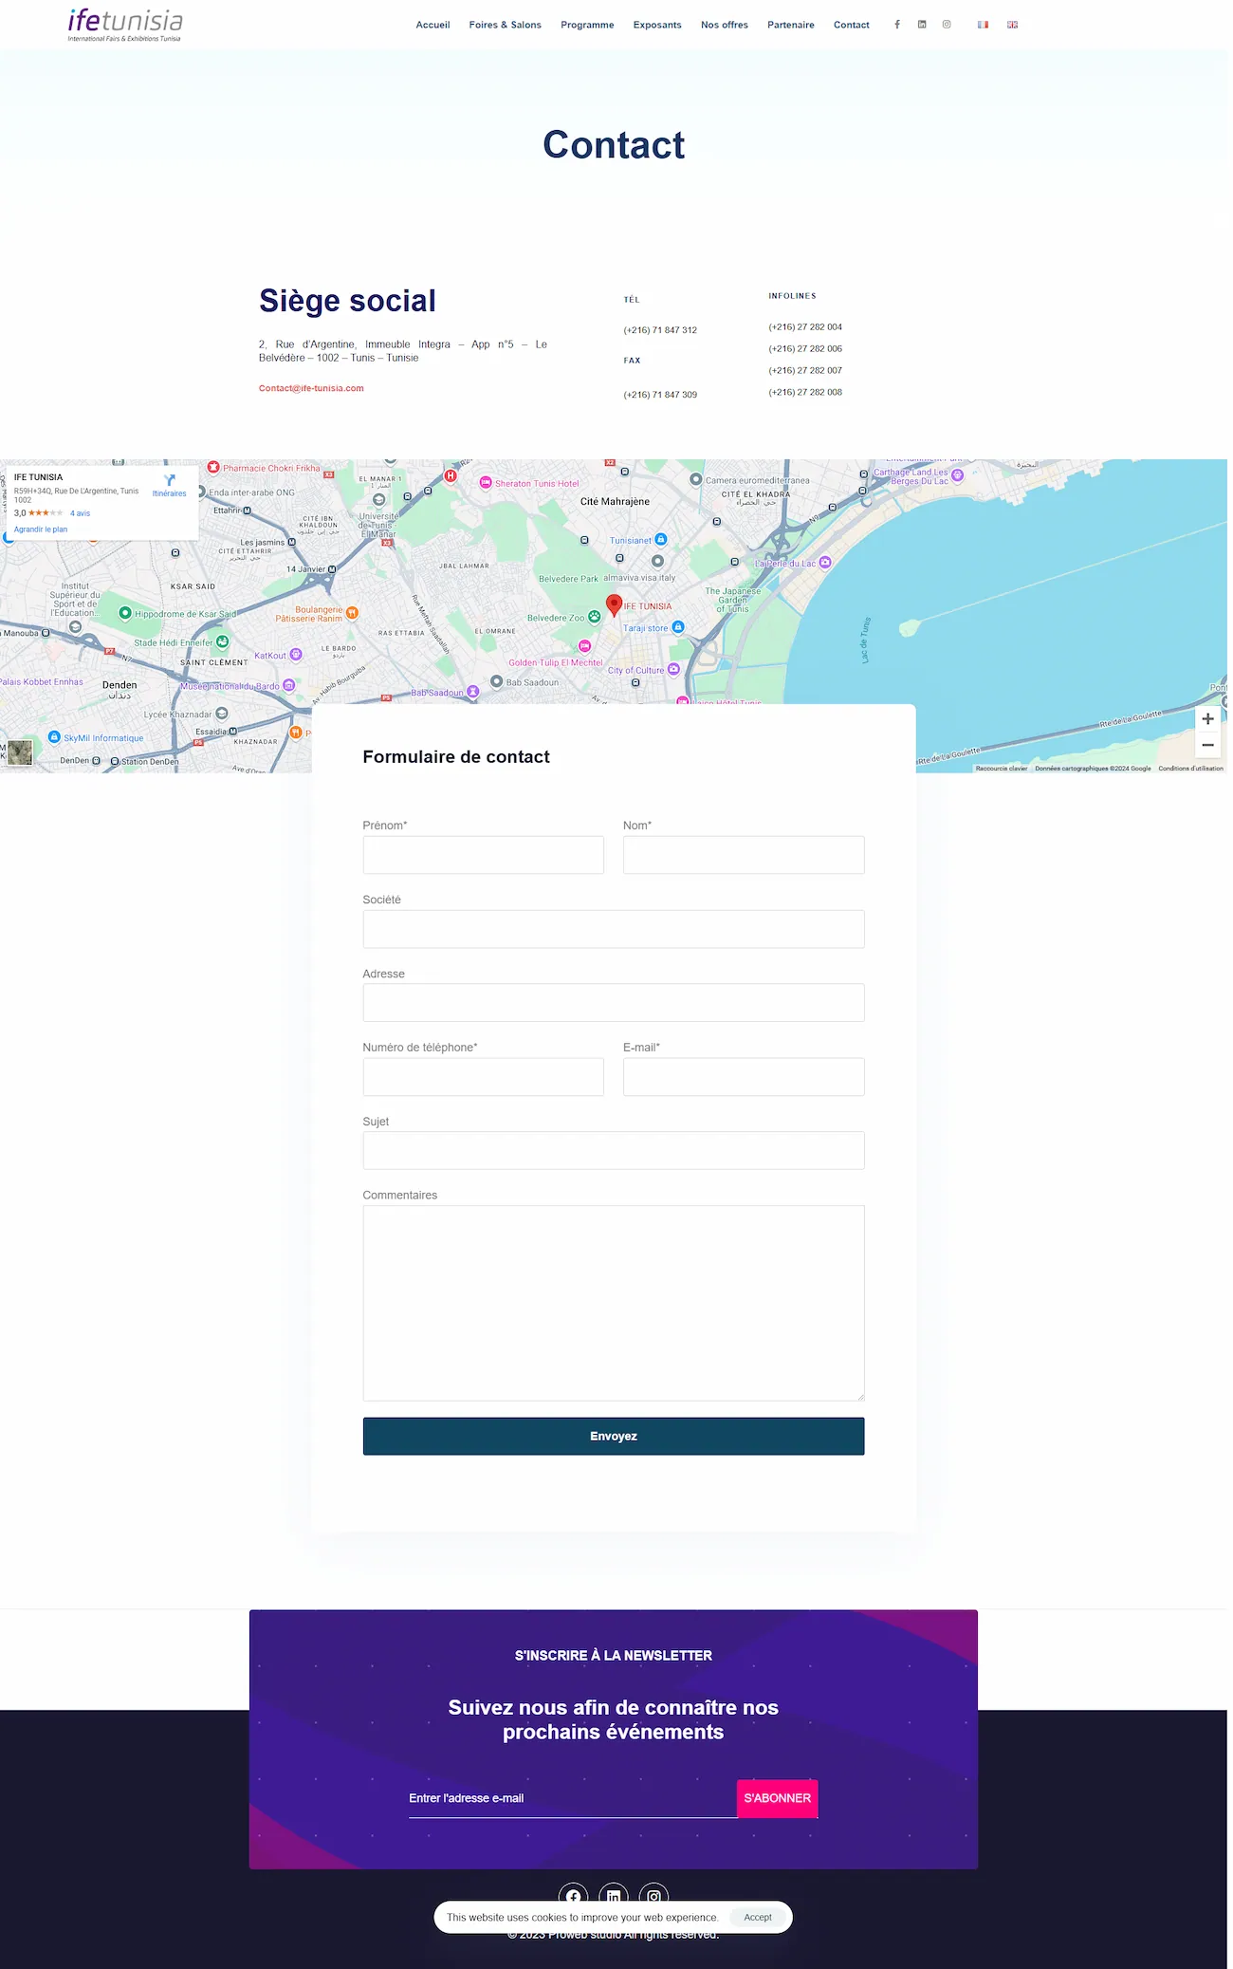Viewport: 1233px width, 1969px height.
Task: Open the Exposants menu item
Action: click(656, 25)
